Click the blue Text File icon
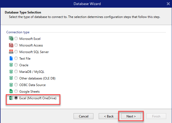 (x=11, y=59)
